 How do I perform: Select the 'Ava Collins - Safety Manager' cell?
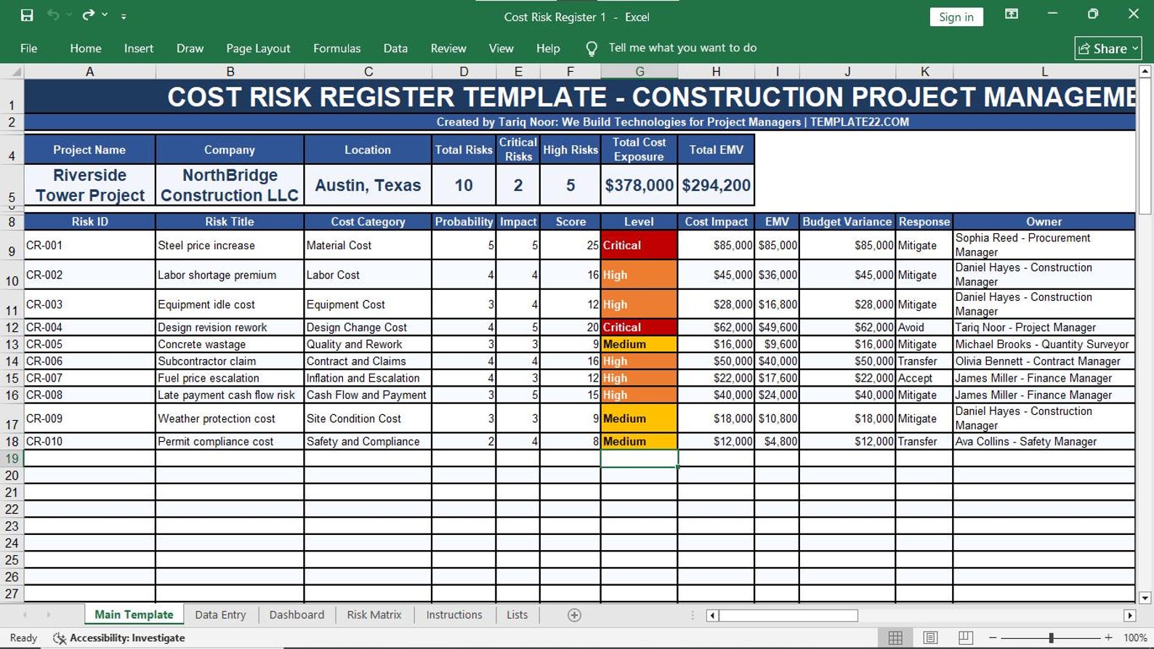click(x=1044, y=441)
